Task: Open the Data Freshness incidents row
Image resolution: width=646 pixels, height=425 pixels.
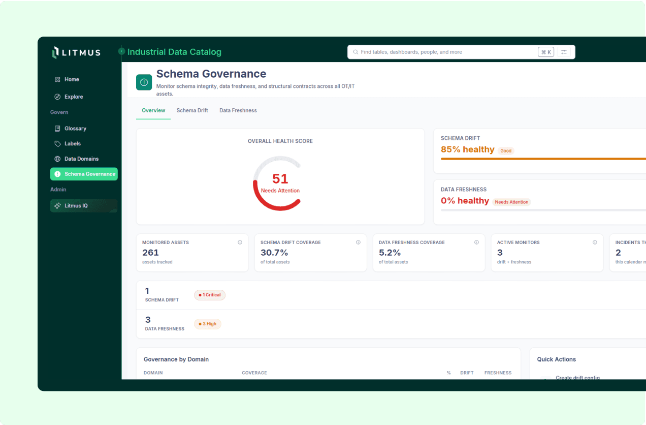Action: pos(391,324)
